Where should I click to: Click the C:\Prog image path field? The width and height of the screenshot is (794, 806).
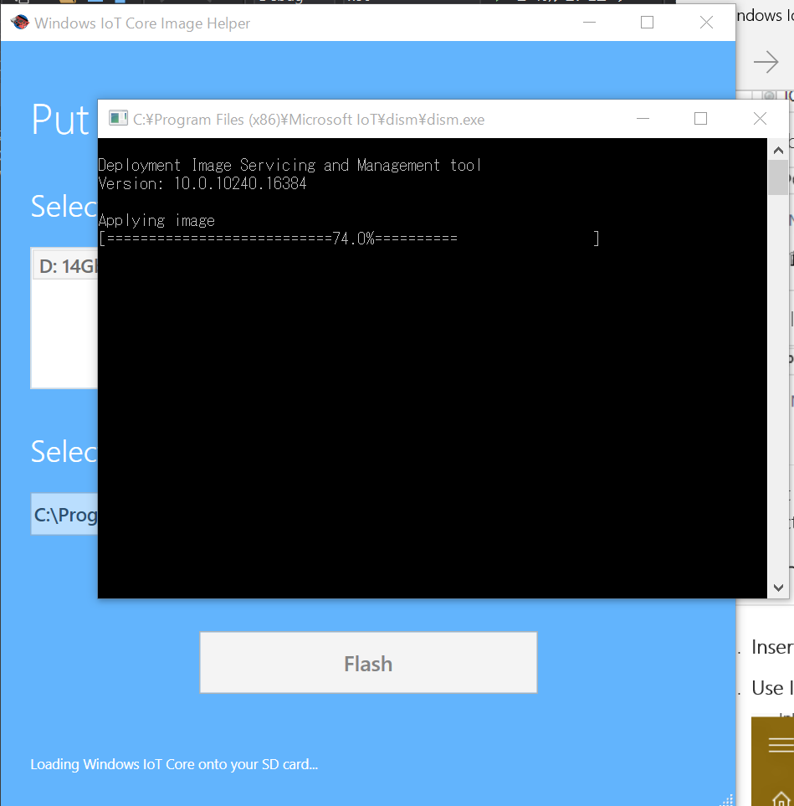coord(64,515)
